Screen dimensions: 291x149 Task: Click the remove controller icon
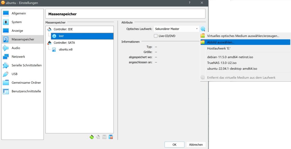tap(98, 137)
